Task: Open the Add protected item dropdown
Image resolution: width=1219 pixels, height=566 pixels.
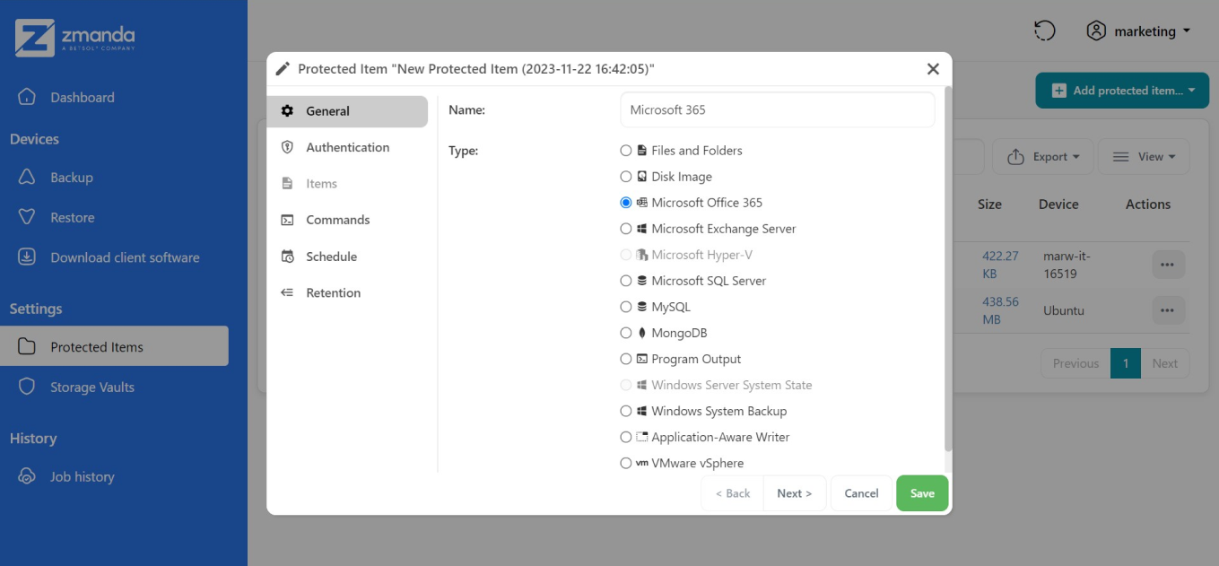Action: pos(1121,90)
